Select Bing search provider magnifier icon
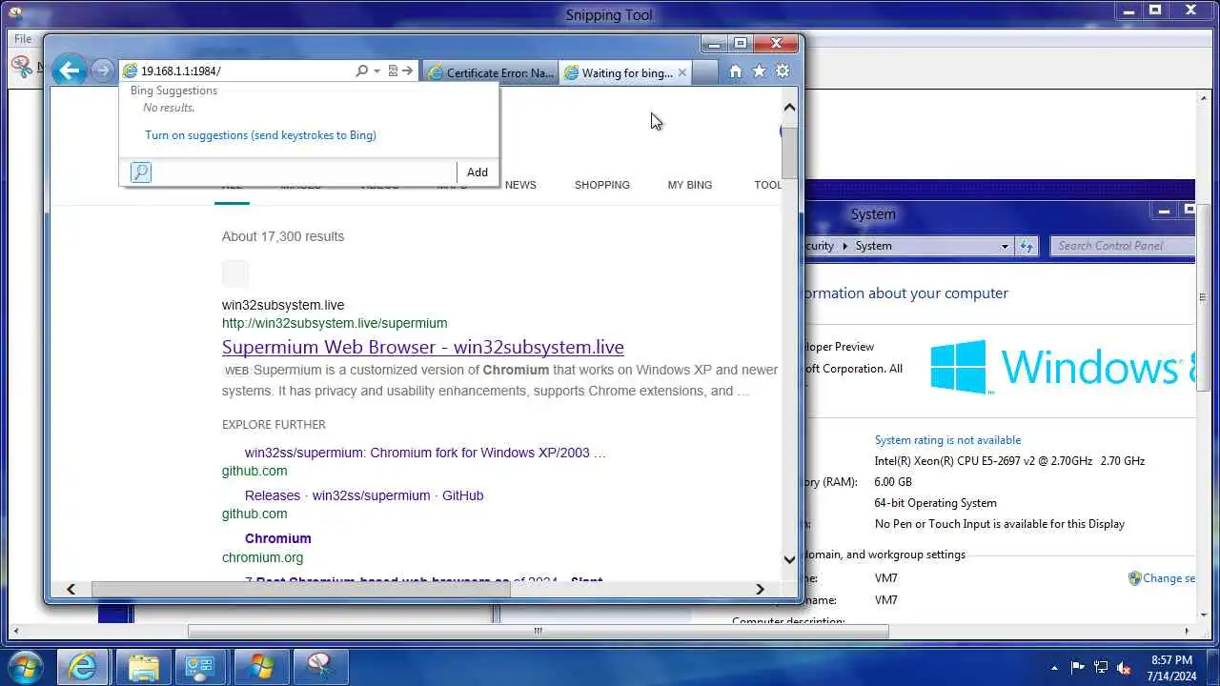The height and width of the screenshot is (686, 1220). click(x=140, y=172)
